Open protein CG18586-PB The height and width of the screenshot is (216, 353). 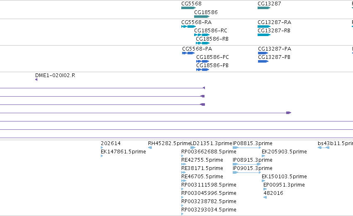tap(212, 66)
